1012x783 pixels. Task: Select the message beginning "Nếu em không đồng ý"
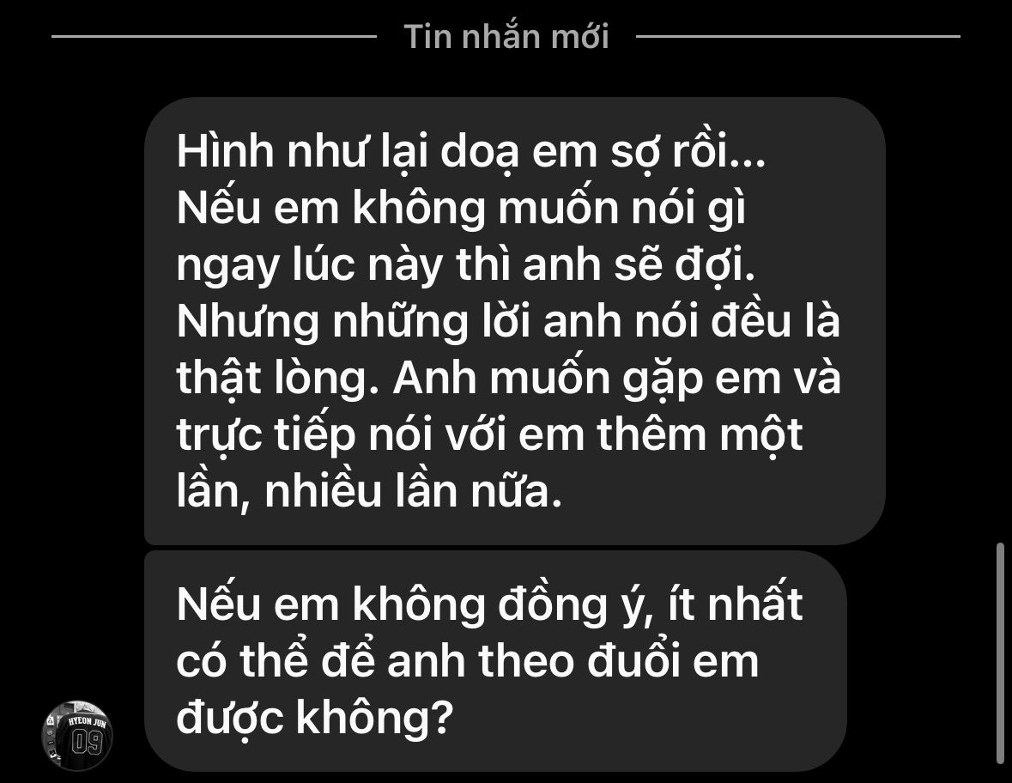[495, 661]
